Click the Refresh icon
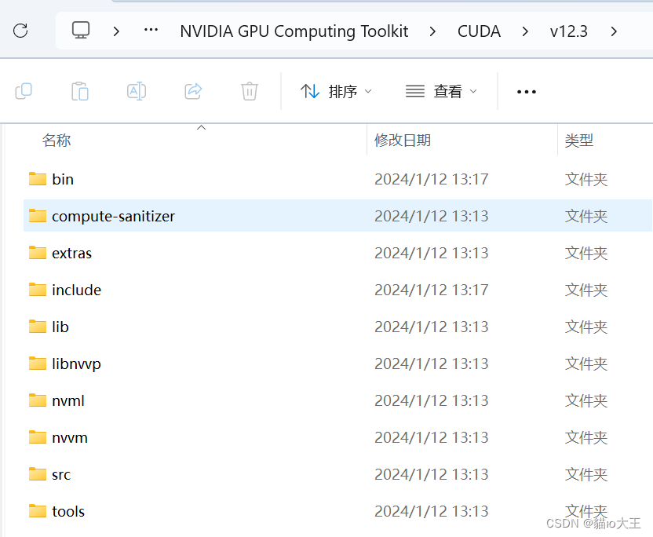Screen dimensions: 653x537 21,31
